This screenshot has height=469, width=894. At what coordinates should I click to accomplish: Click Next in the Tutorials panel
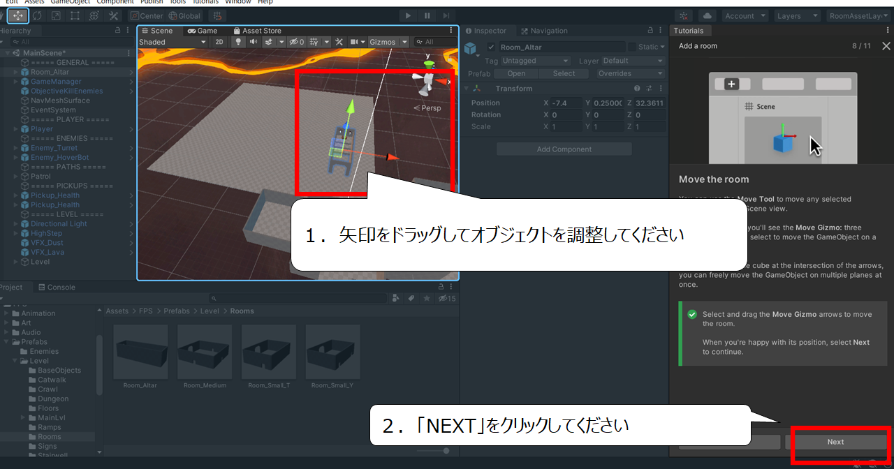[835, 442]
